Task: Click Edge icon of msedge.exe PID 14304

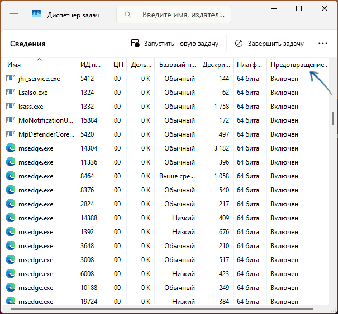Action: click(11, 148)
